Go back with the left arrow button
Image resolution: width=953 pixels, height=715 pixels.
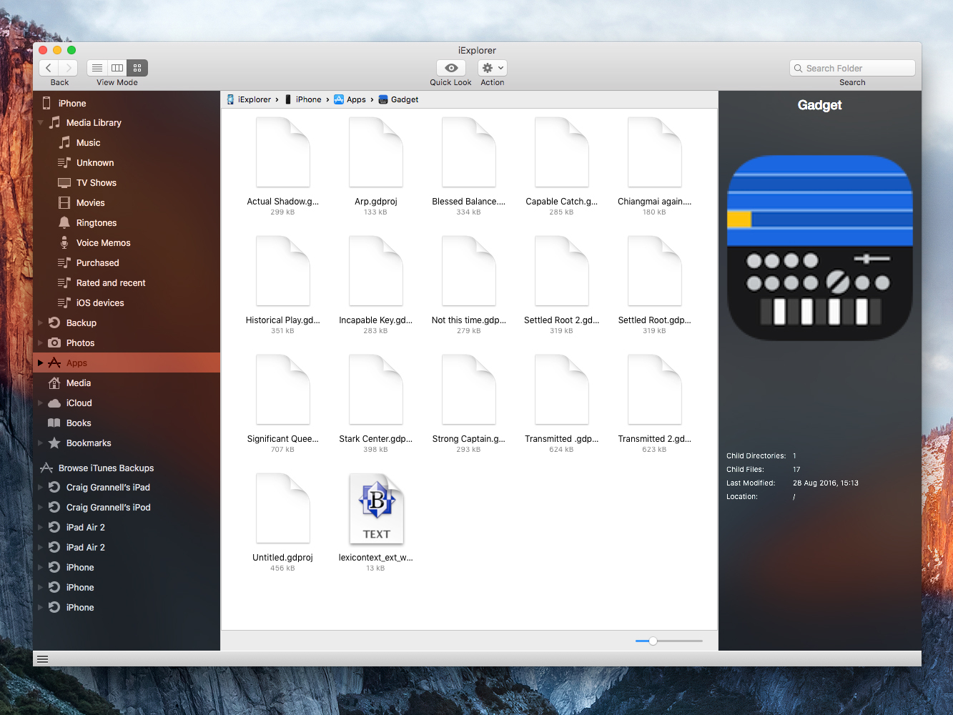point(49,68)
